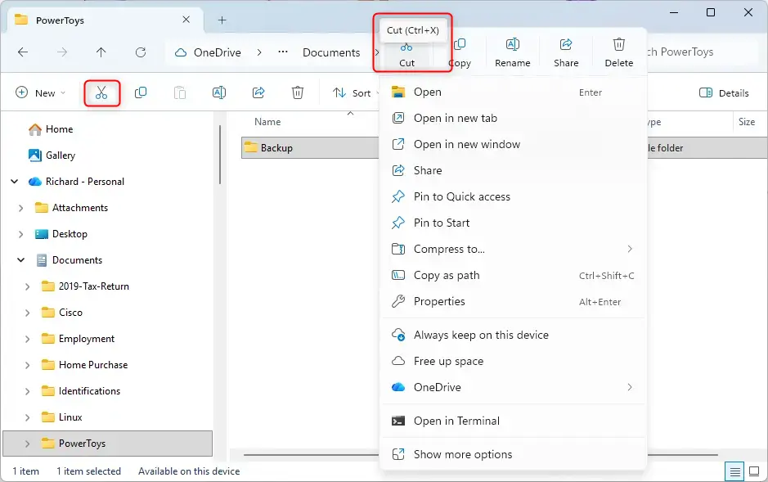Viewport: 768px width, 482px height.
Task: Choose Share in the context menu top strip
Action: 566,53
